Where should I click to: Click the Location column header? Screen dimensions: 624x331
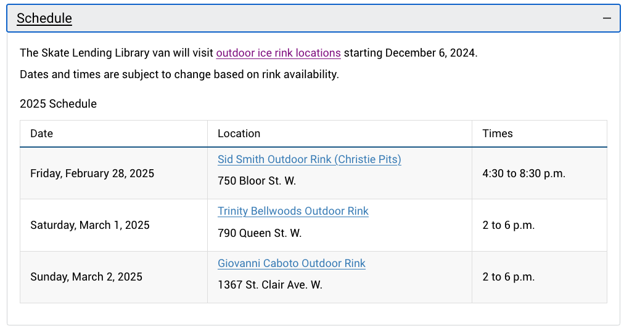tap(340, 134)
